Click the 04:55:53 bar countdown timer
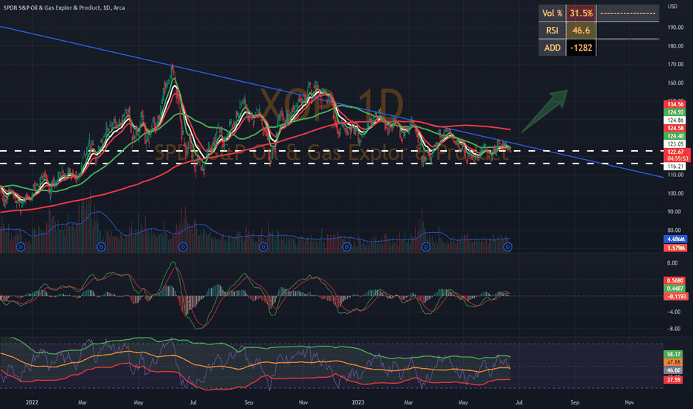This screenshot has height=409, width=693. (676, 158)
